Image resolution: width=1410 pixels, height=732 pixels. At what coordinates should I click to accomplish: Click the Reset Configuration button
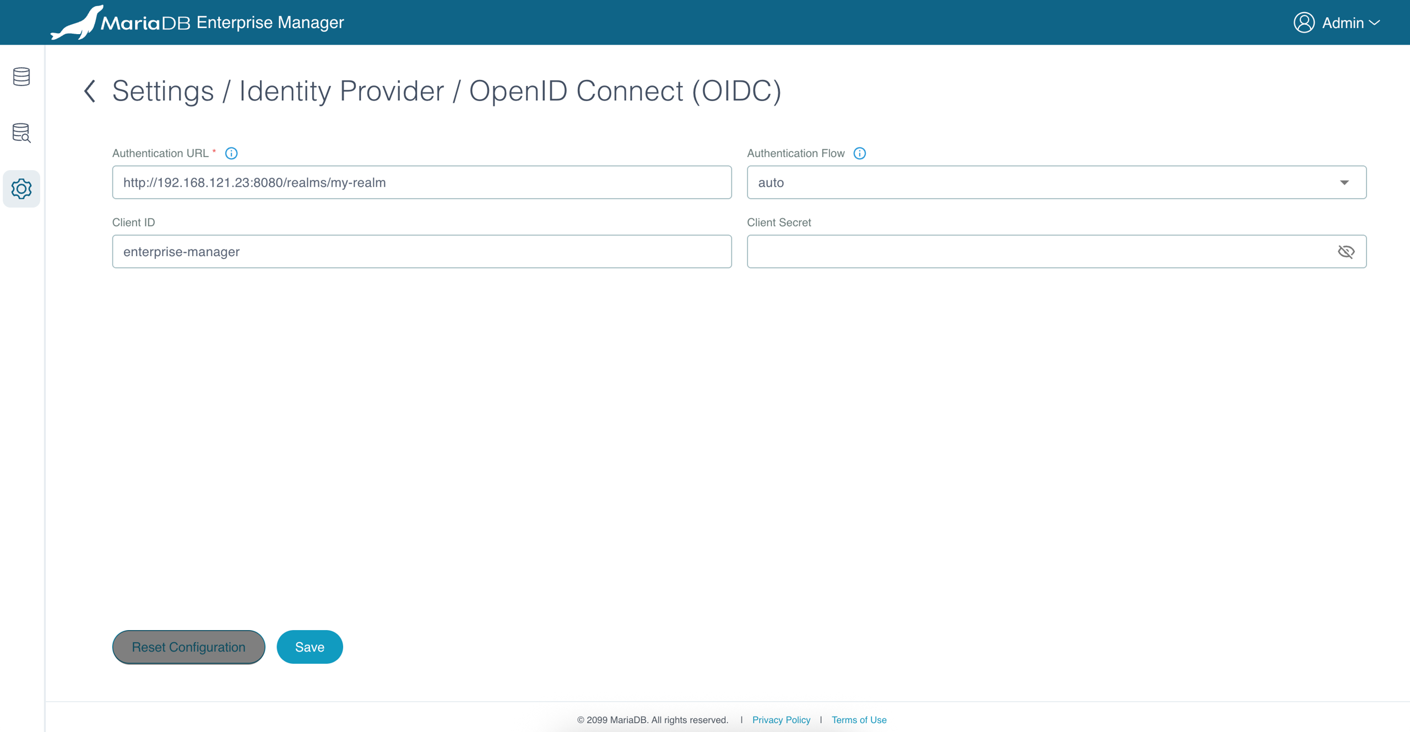coord(188,647)
